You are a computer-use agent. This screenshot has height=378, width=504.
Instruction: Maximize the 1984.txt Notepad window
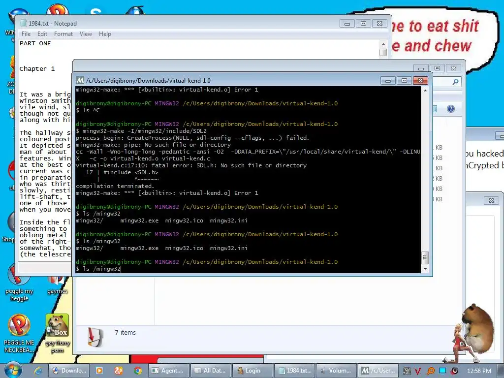(363, 24)
